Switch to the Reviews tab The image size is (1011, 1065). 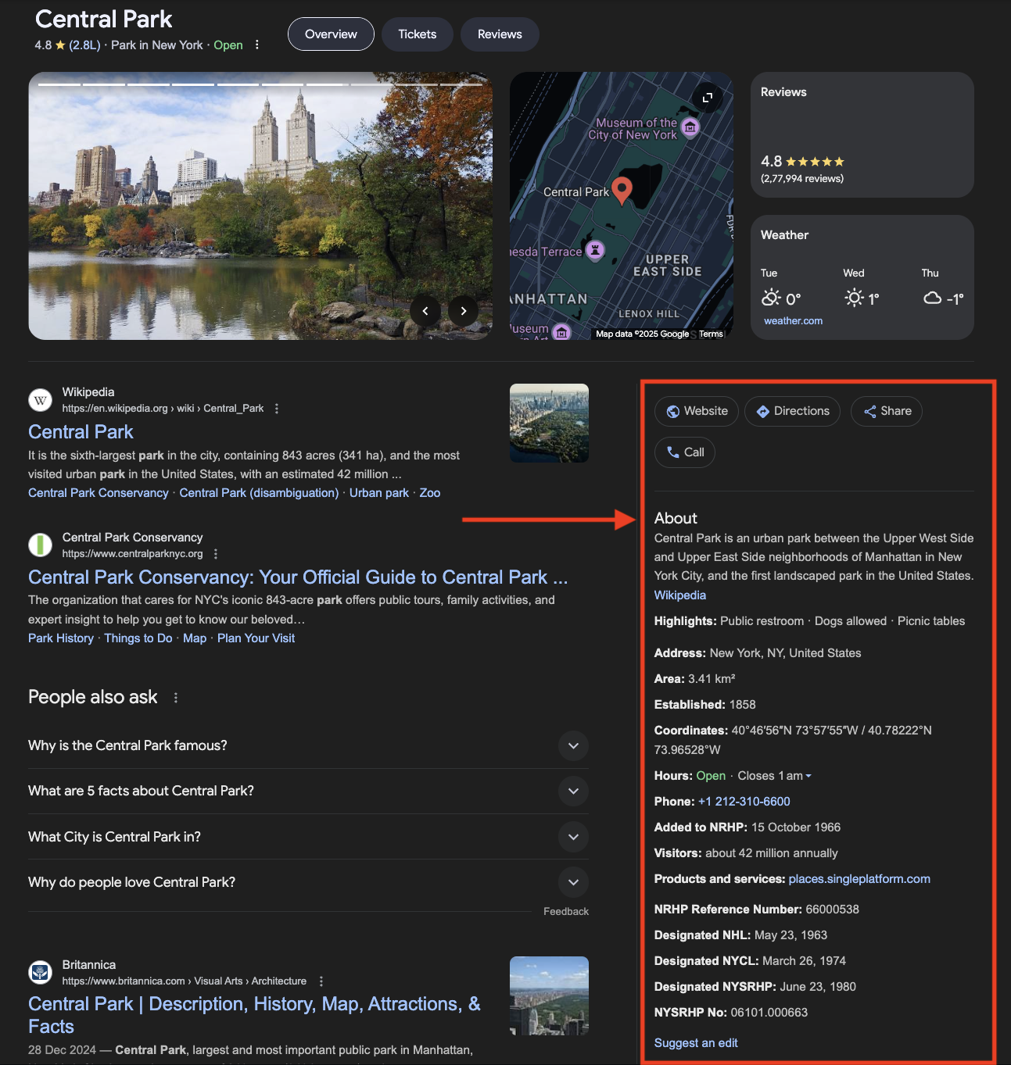pos(500,34)
